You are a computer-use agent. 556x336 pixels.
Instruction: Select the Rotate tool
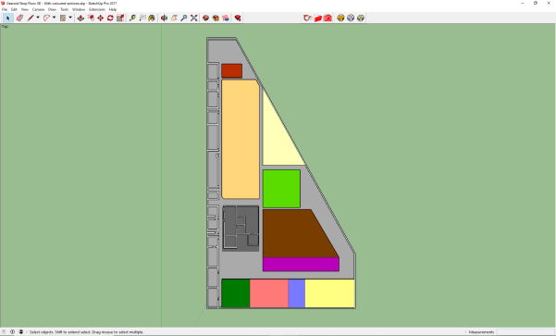(110, 19)
